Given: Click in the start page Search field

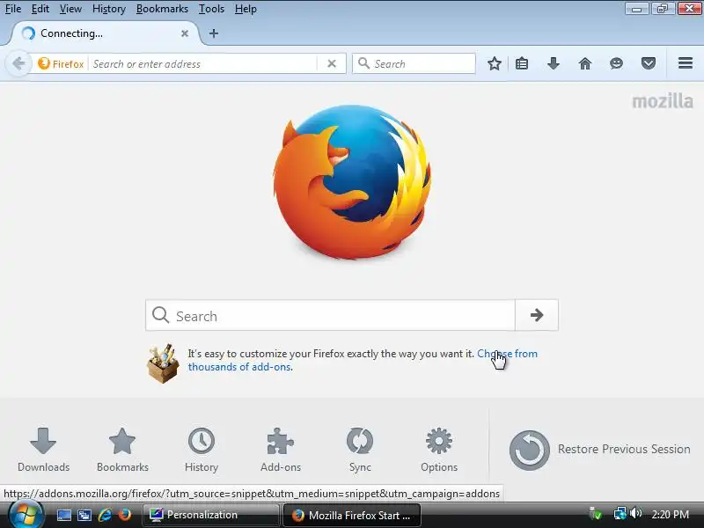Looking at the screenshot, I should (330, 316).
